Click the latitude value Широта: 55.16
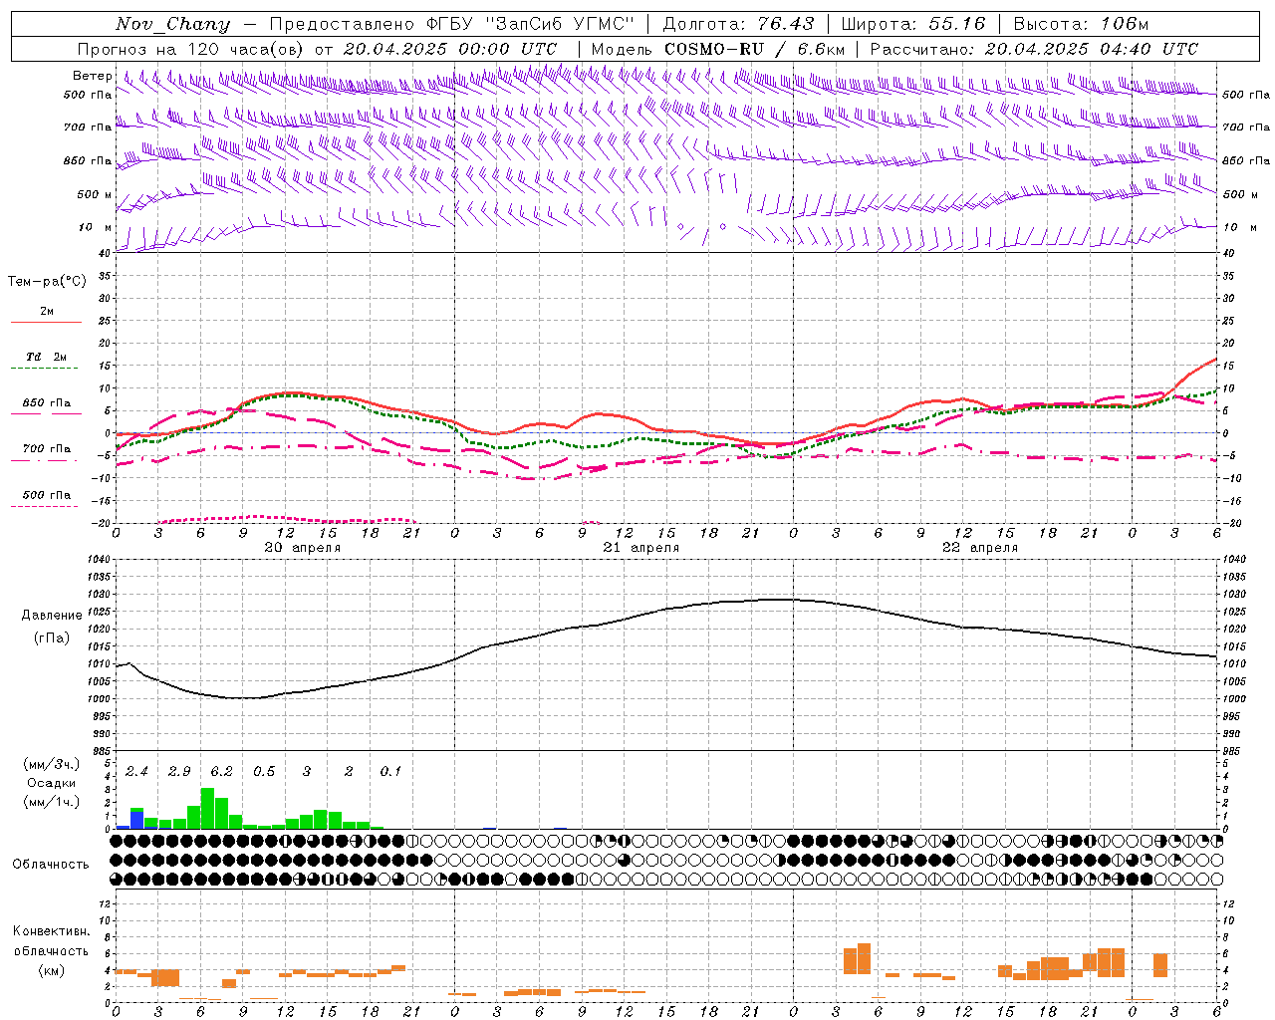This screenshot has width=1275, height=1020. (x=912, y=24)
